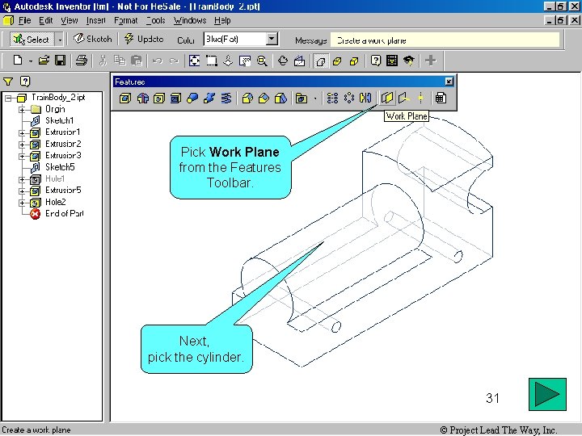Open the Blue(Flat) color dropdown
This screenshot has height=436, width=582.
pos(272,39)
